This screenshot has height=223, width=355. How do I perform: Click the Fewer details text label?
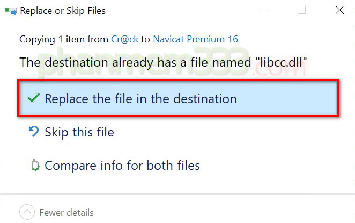pos(66,213)
